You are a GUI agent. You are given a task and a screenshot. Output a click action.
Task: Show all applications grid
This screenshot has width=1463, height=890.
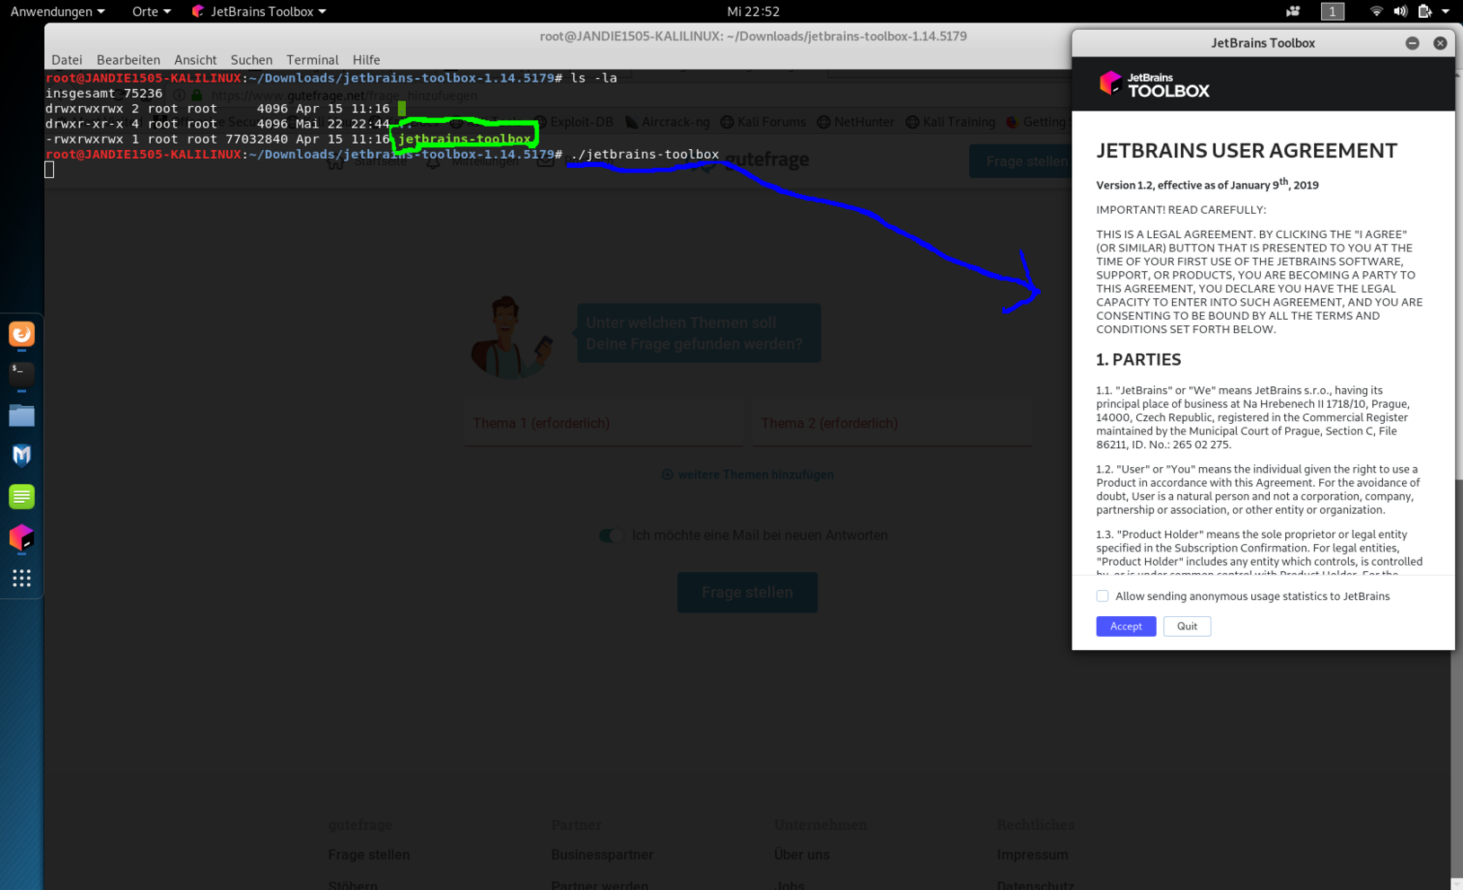[x=22, y=578]
